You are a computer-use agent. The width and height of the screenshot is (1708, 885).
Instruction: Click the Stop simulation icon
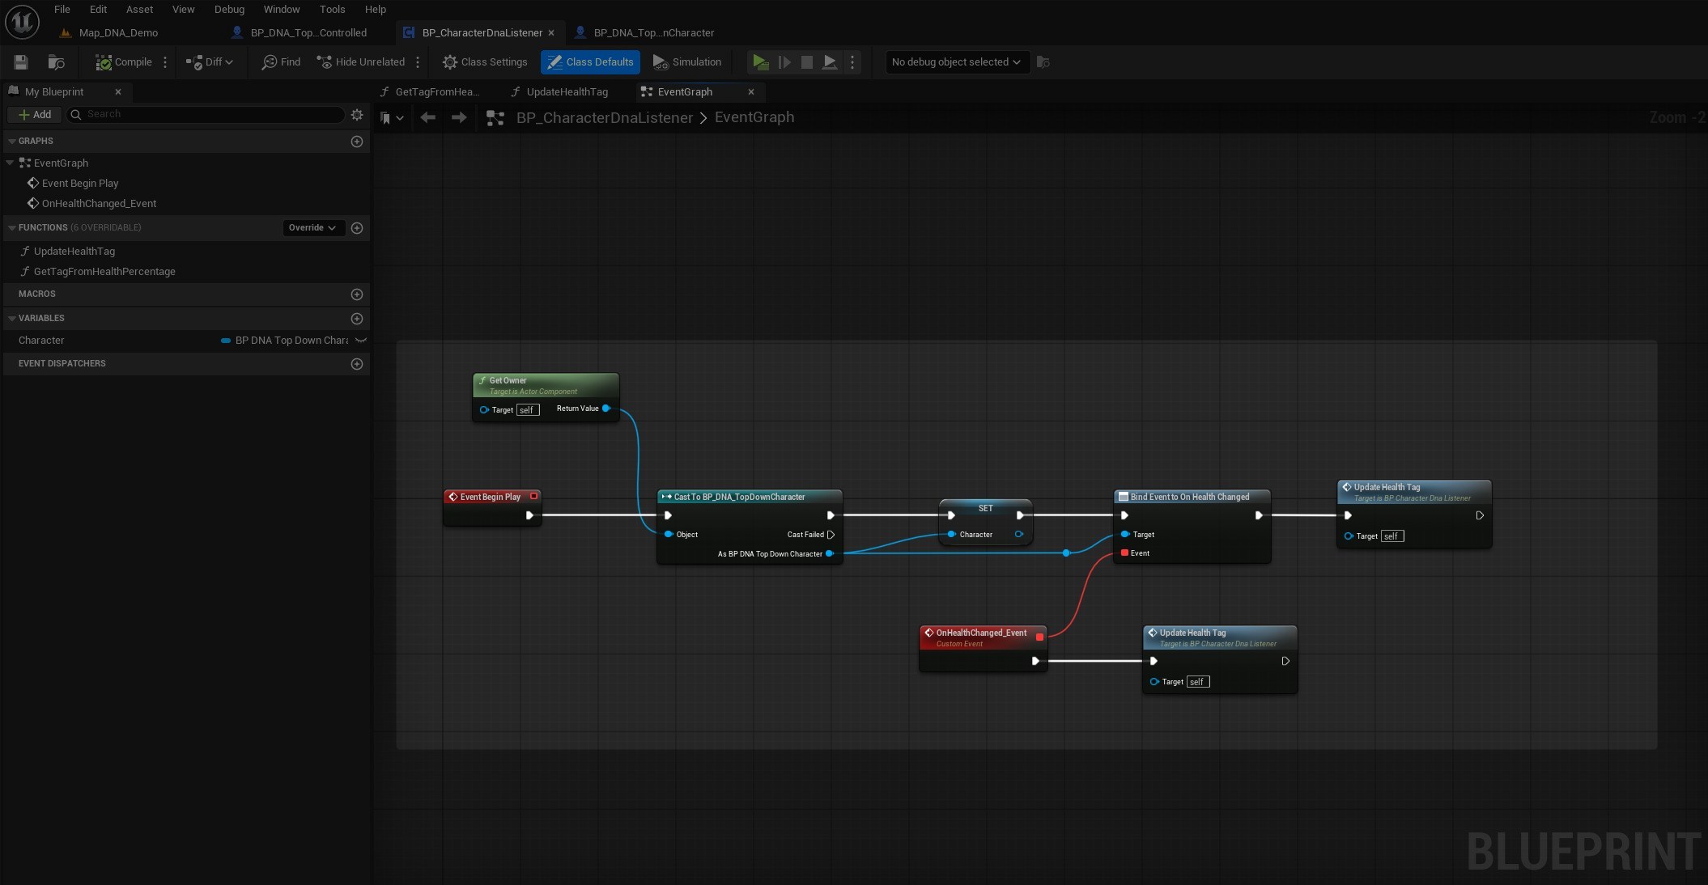coord(806,62)
